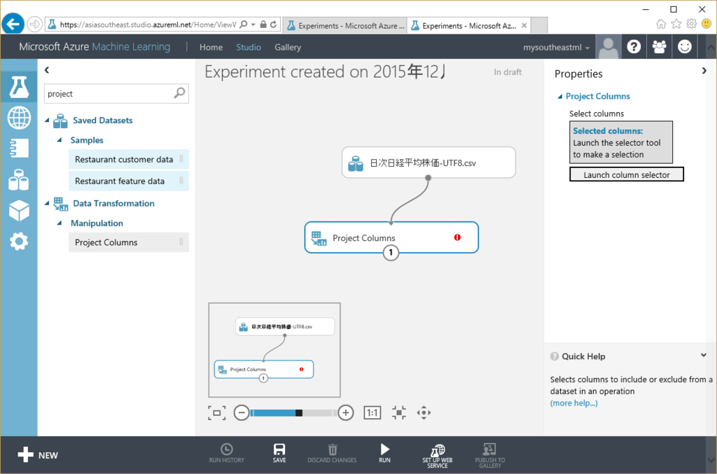
Task: Open the Settings gear in left sidebar
Action: (19, 242)
